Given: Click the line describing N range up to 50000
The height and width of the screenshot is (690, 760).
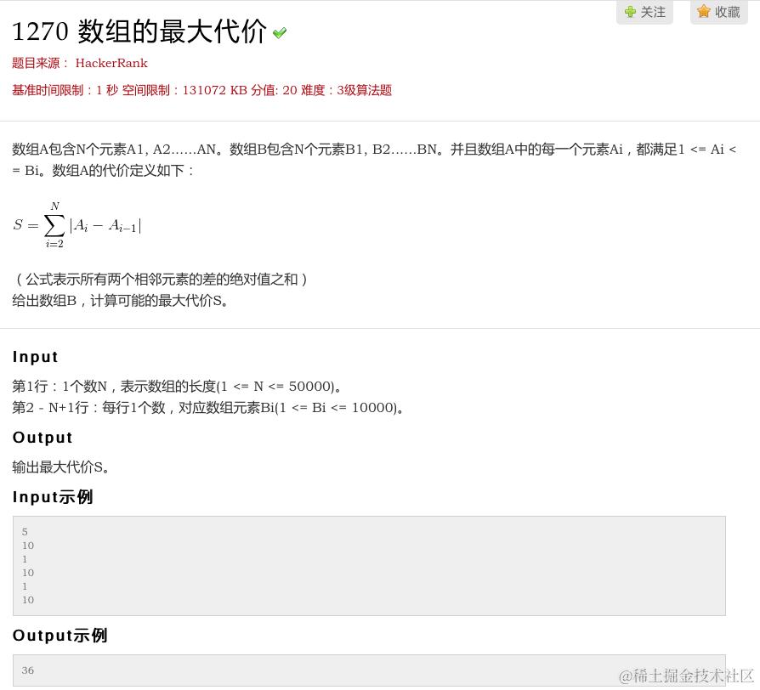Looking at the screenshot, I should [x=177, y=386].
